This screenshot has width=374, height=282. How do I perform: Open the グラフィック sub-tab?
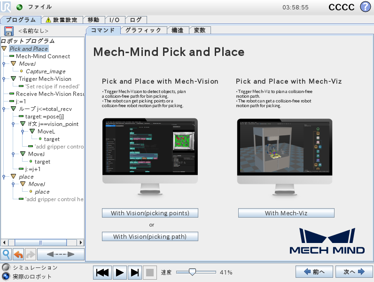tap(143, 30)
